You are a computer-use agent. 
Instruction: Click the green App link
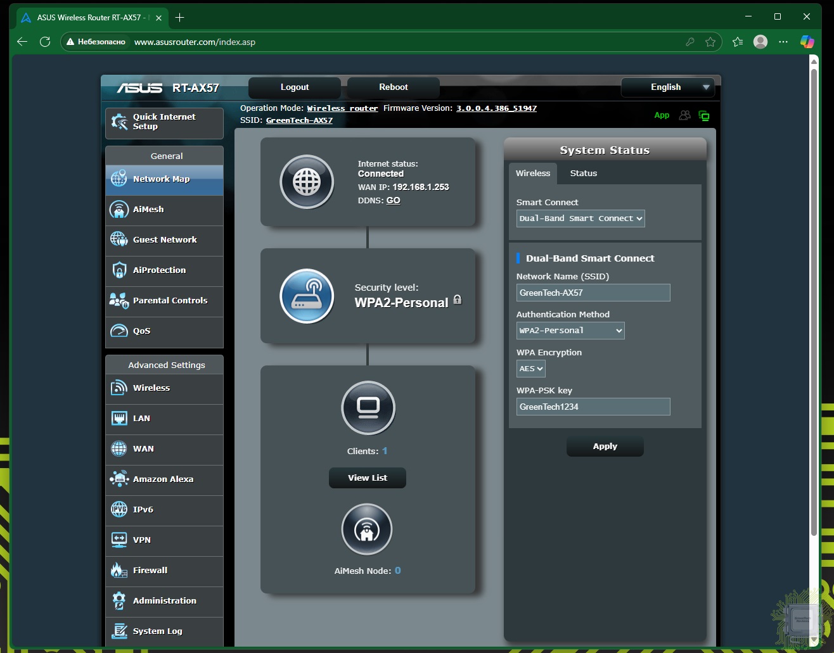pos(662,115)
